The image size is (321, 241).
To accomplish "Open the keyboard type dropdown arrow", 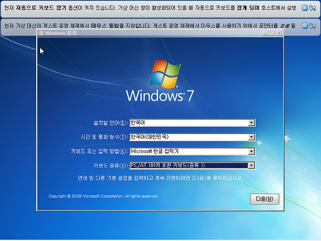I will 251,165.
